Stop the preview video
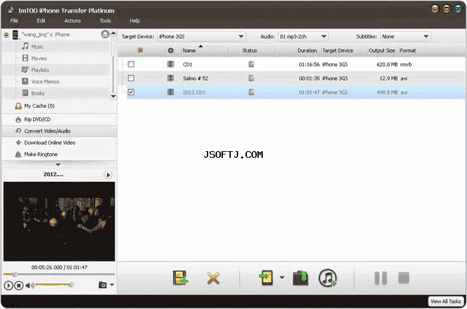The height and width of the screenshot is (309, 467). click(x=19, y=286)
